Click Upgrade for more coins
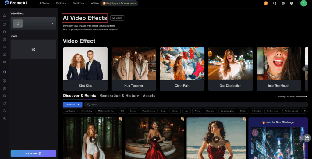This screenshot has height=159, width=312. point(123,3)
